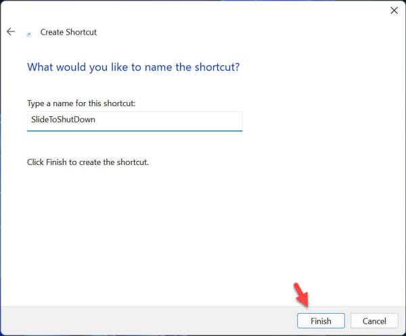Click the shortcut icon beside Create Shortcut
Image resolution: width=406 pixels, height=336 pixels.
28,32
